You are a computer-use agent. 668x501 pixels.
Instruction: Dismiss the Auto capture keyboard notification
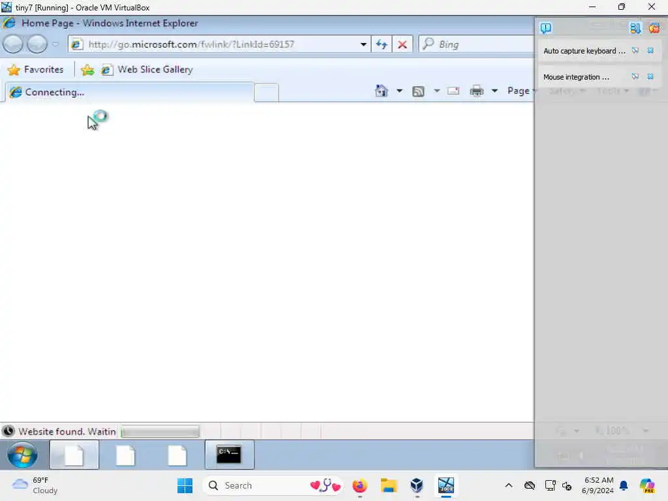click(650, 51)
